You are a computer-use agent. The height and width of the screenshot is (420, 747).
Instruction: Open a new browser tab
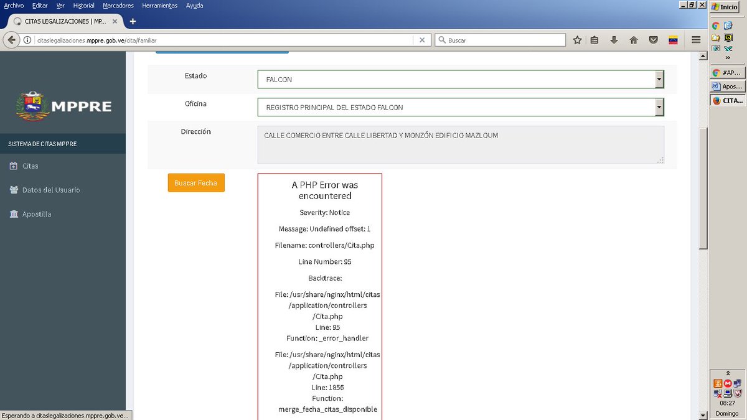click(133, 21)
